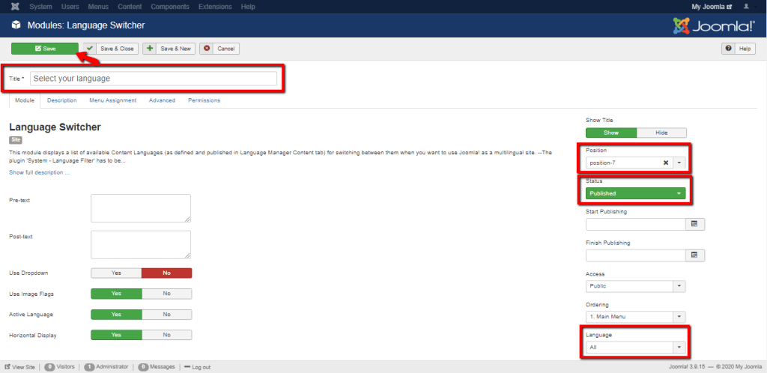Select the Module tab
767x373 pixels.
click(25, 100)
